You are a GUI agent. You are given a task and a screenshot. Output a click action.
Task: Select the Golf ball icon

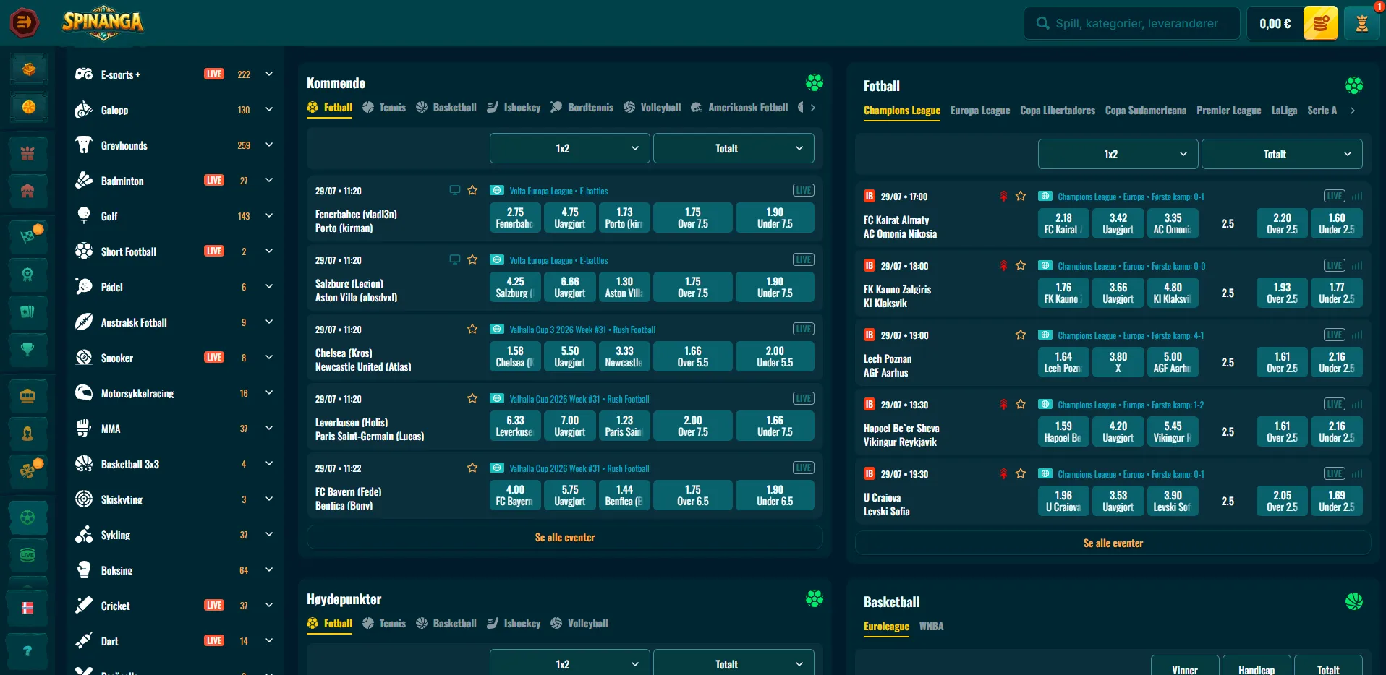click(x=84, y=216)
